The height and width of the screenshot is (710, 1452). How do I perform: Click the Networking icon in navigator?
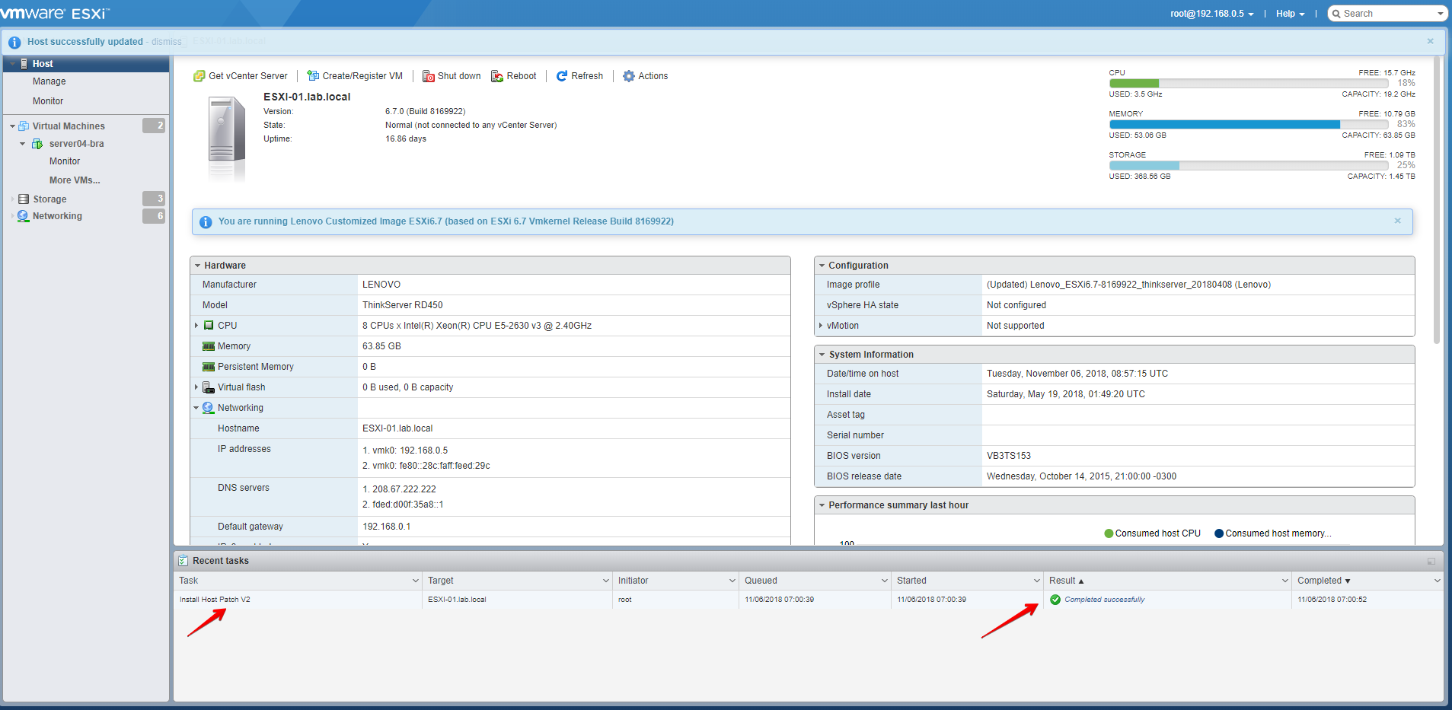click(24, 216)
